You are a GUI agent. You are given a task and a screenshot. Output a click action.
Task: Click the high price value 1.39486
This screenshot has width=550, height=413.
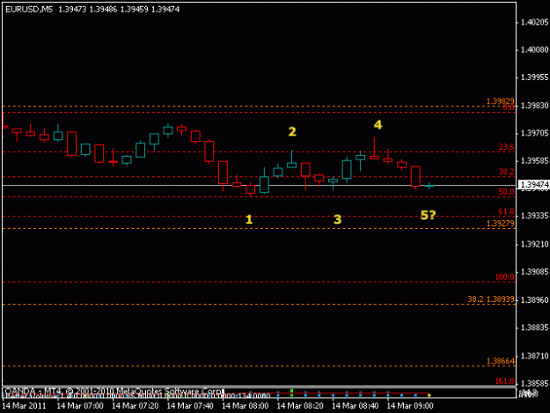click(x=103, y=10)
